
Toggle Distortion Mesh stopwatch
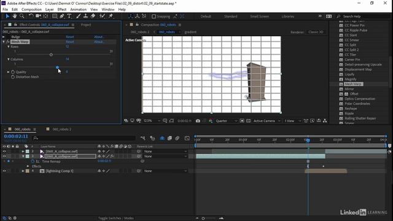pos(13,77)
